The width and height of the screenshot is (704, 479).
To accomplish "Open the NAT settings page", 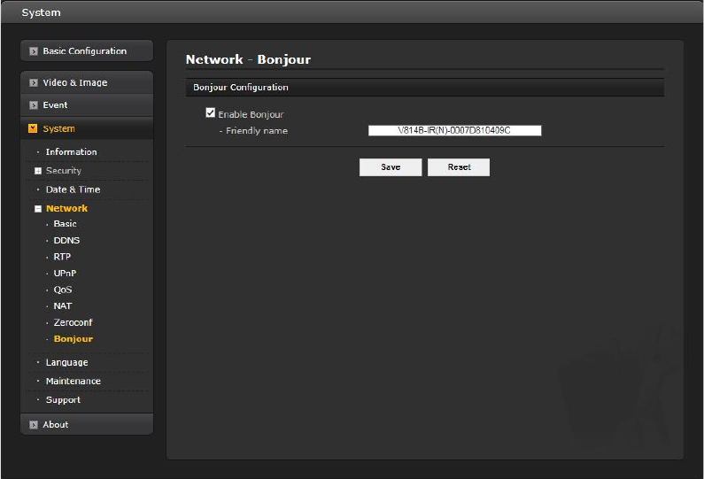I will click(x=63, y=306).
